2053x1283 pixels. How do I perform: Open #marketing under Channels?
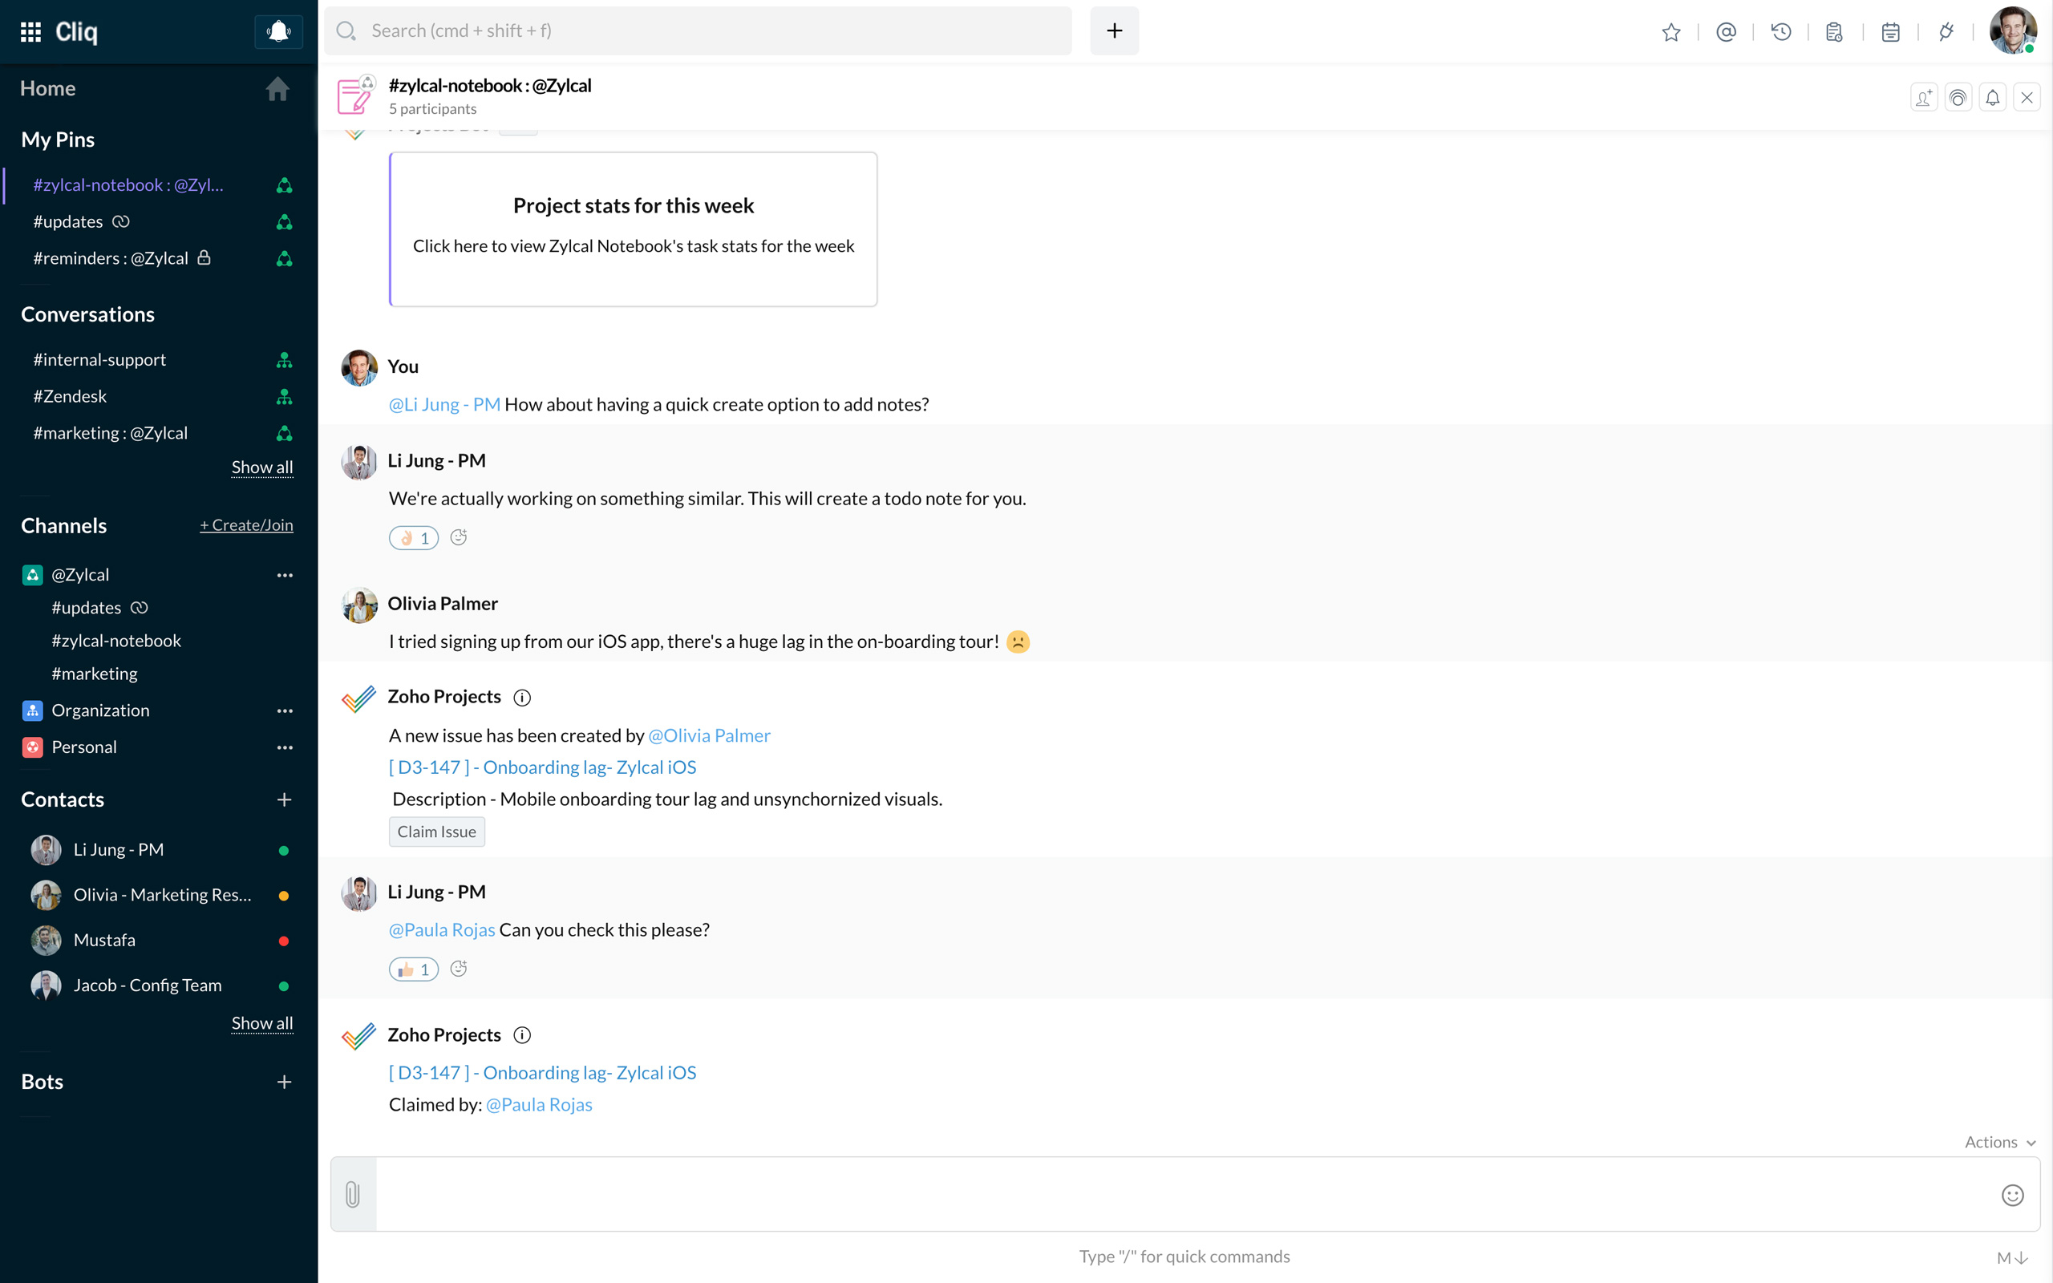tap(94, 674)
